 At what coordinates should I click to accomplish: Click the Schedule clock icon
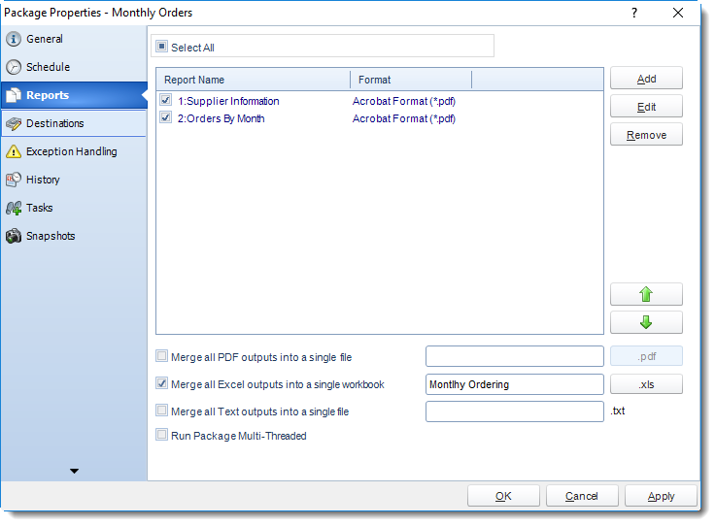tap(14, 67)
